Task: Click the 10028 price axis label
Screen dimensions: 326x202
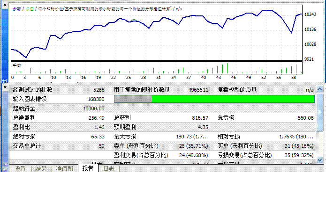Action: [310, 44]
